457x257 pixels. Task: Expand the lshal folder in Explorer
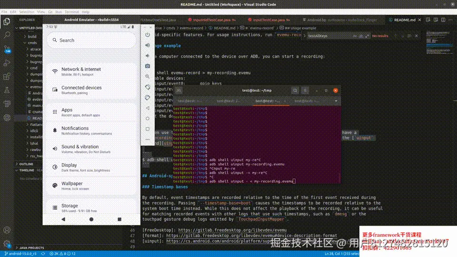coord(34,143)
